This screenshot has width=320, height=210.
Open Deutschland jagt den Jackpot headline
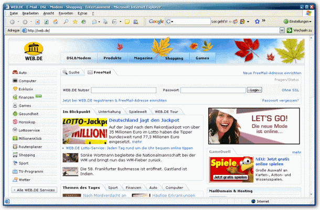click(x=144, y=120)
